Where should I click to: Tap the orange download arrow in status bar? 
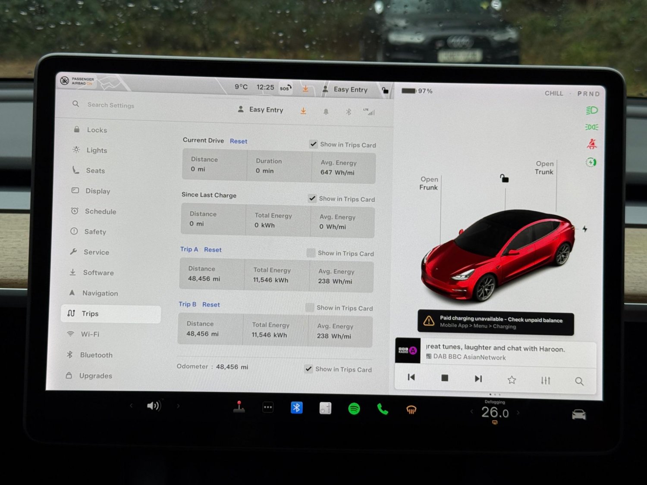(305, 89)
